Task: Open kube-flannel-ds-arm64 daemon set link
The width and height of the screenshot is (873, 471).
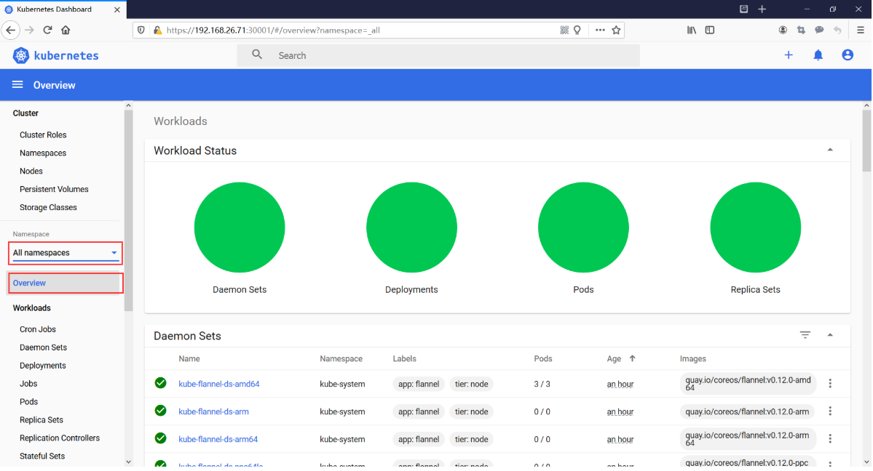Action: 218,439
